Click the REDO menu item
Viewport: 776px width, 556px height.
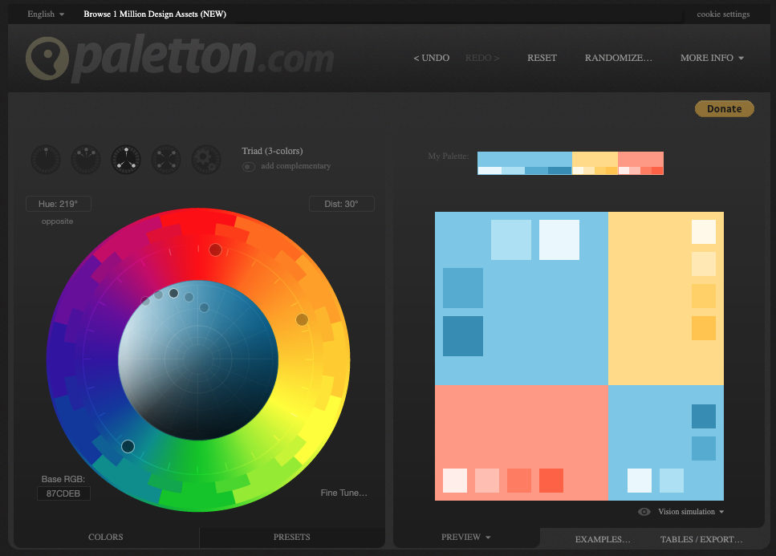pyautogui.click(x=482, y=58)
